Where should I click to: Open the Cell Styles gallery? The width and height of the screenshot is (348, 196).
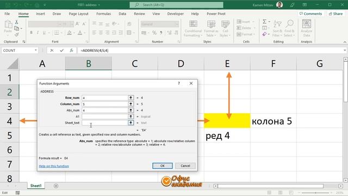click(225, 29)
